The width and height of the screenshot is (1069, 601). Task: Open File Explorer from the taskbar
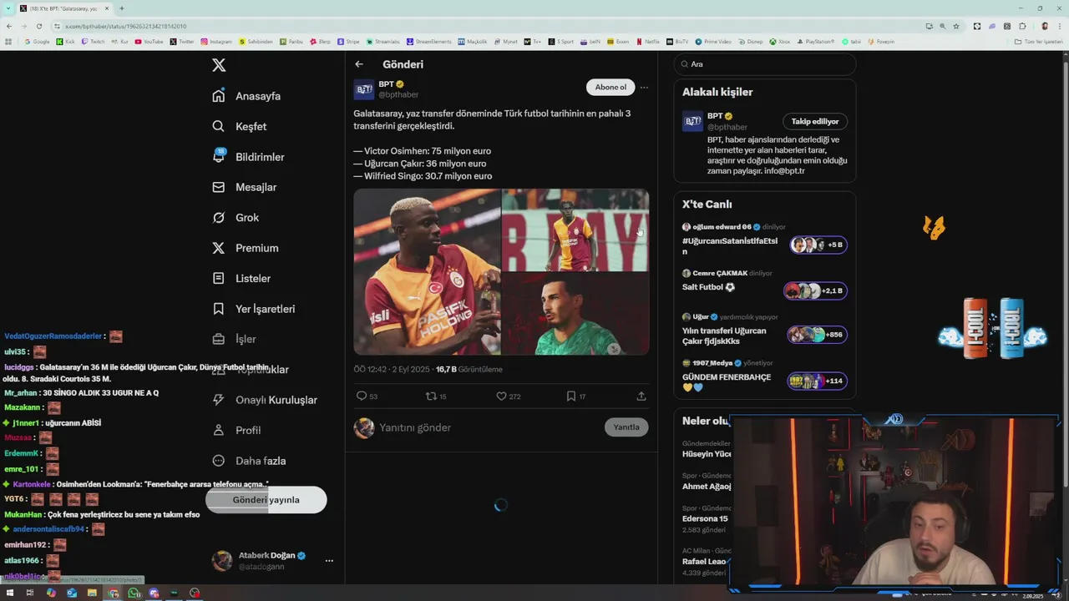coord(92,593)
